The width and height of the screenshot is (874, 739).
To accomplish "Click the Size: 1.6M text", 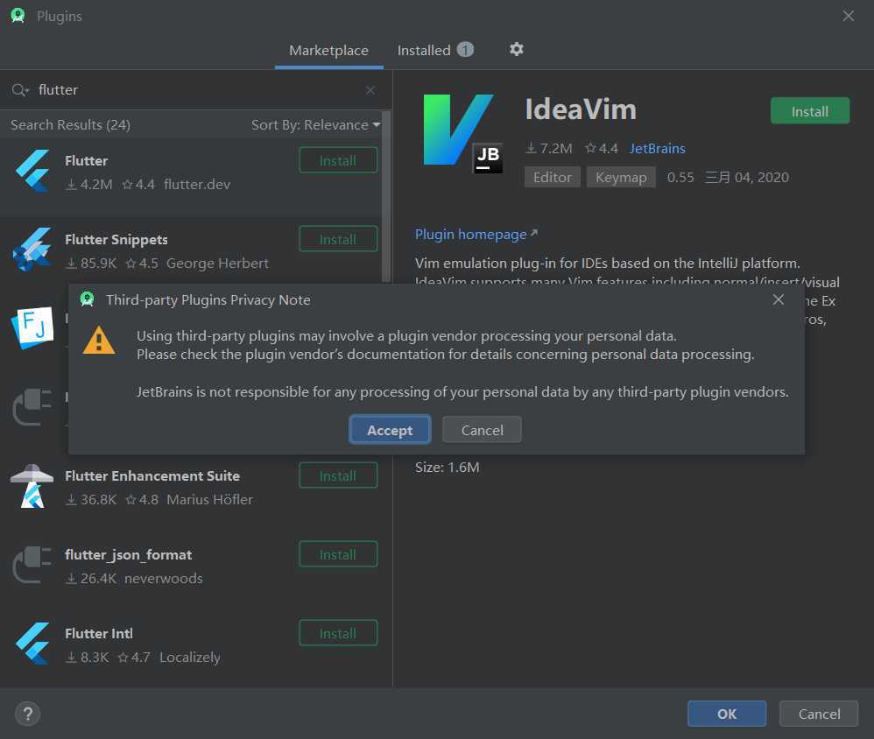I will click(x=447, y=467).
